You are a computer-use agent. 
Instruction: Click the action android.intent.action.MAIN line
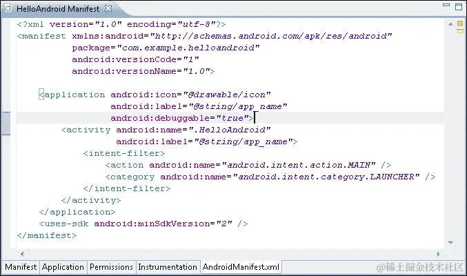(x=248, y=165)
